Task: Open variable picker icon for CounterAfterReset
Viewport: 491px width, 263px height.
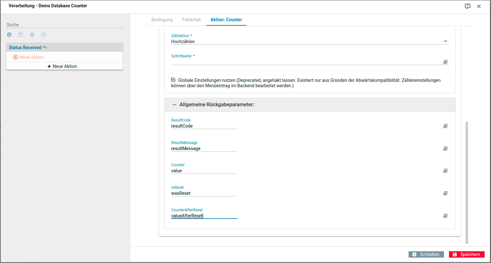Action: coord(445,216)
